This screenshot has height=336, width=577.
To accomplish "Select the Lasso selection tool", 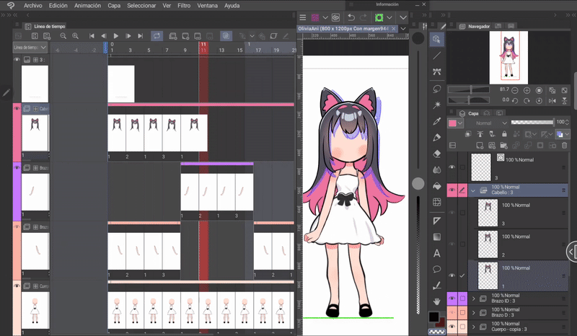I will [x=437, y=89].
